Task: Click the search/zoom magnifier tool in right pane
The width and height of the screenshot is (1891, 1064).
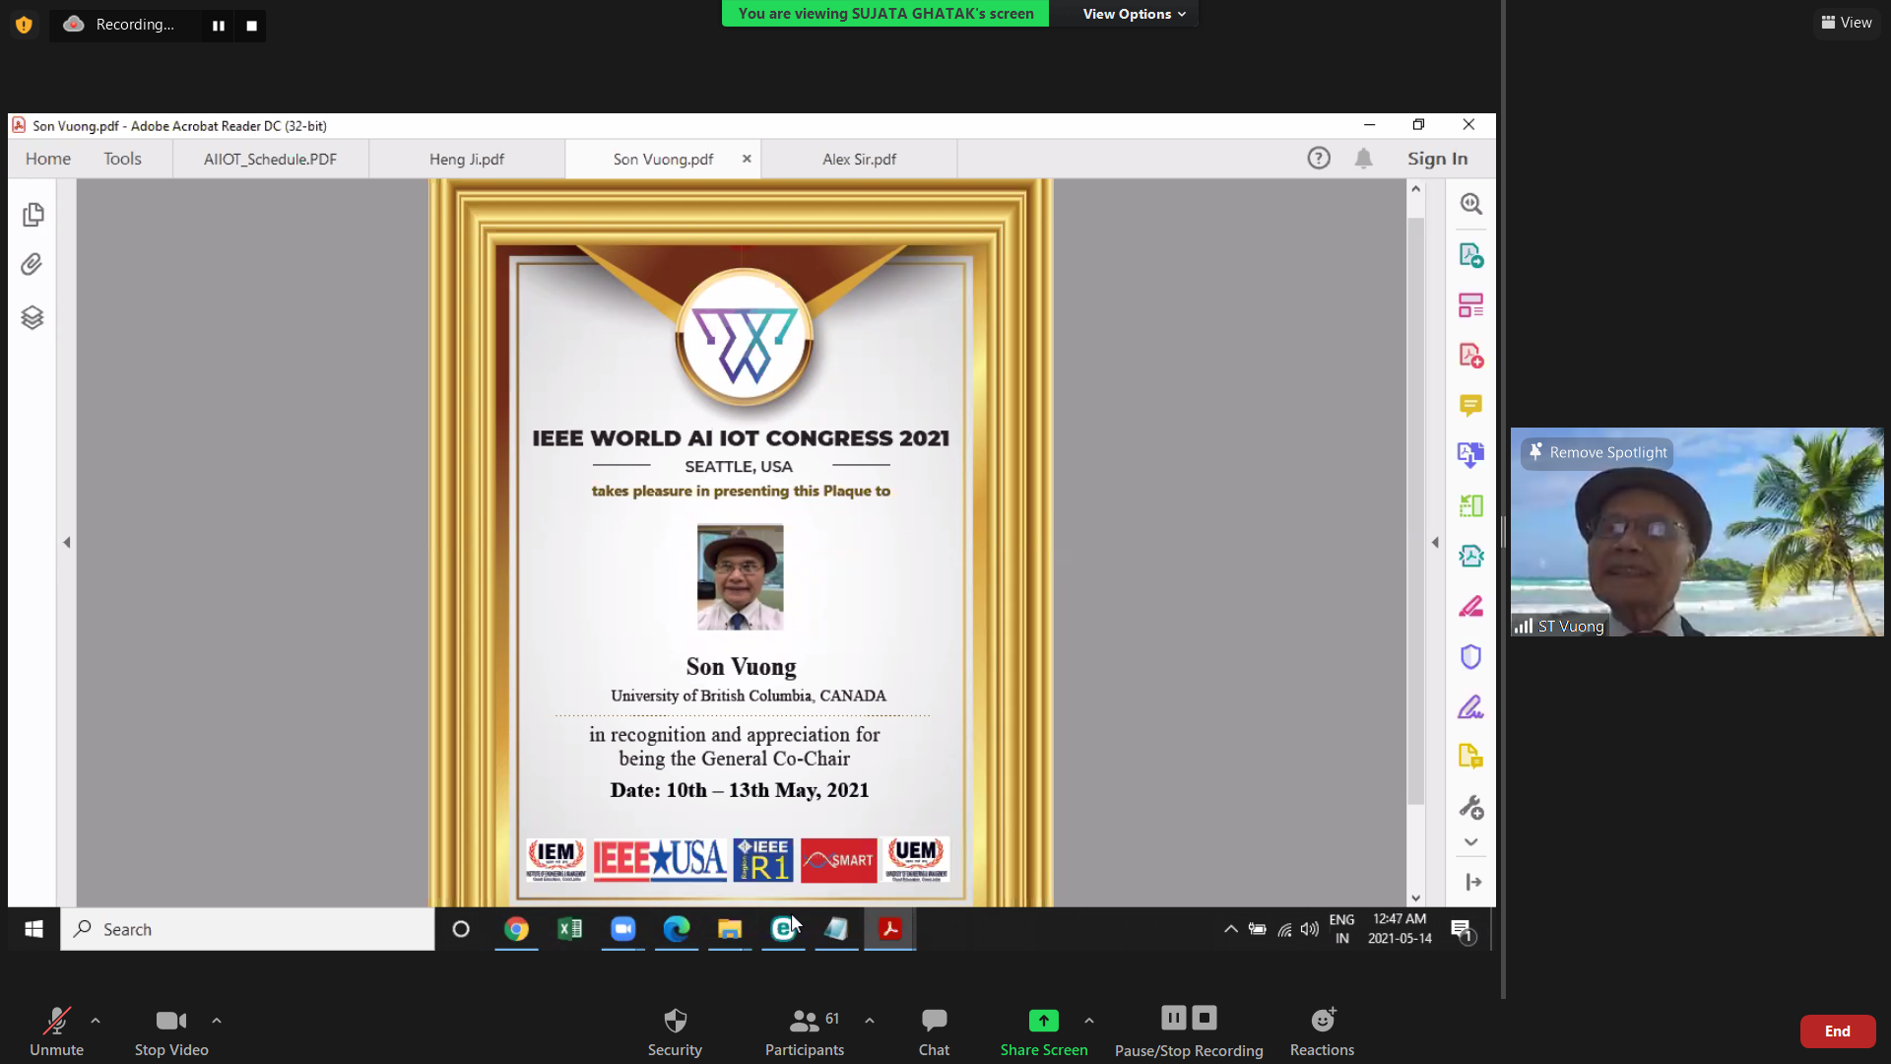Action: (1470, 204)
